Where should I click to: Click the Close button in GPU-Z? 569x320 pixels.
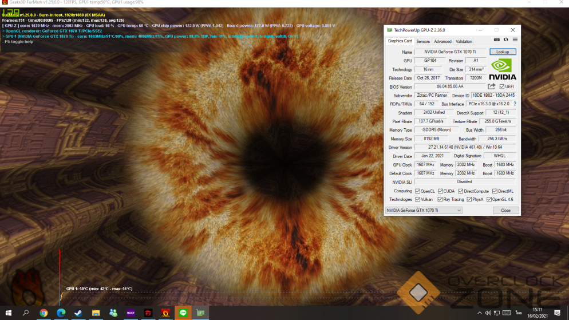click(x=505, y=210)
